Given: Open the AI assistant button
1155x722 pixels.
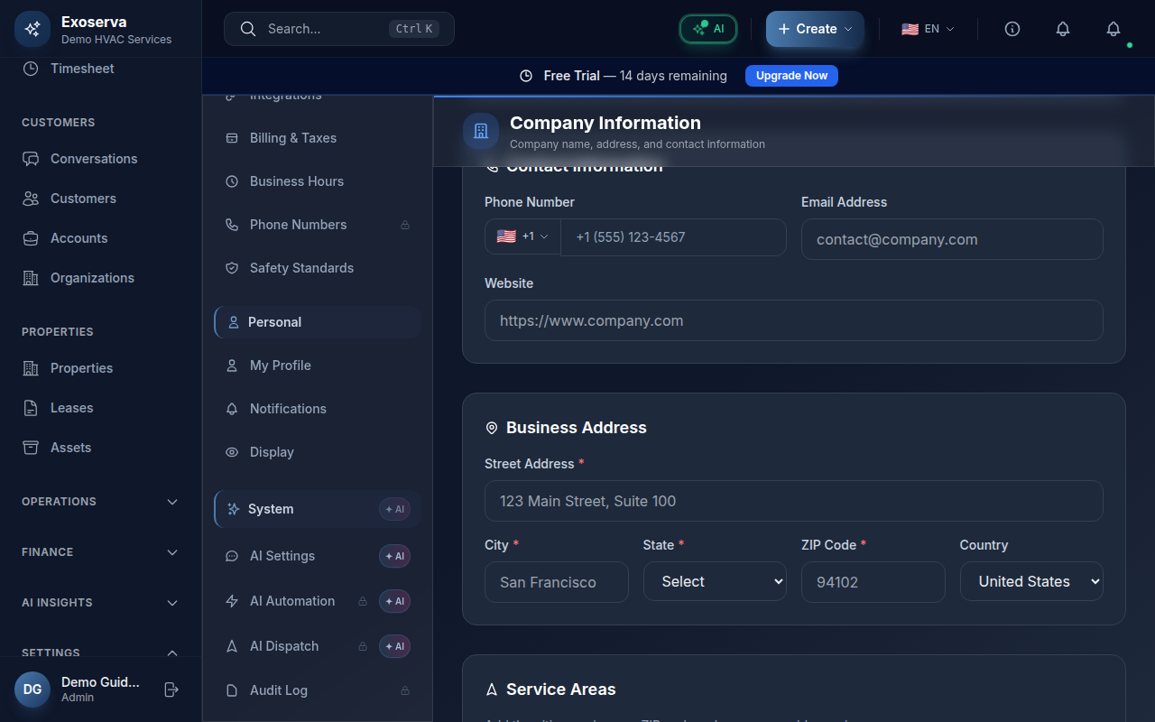Looking at the screenshot, I should pos(708,29).
